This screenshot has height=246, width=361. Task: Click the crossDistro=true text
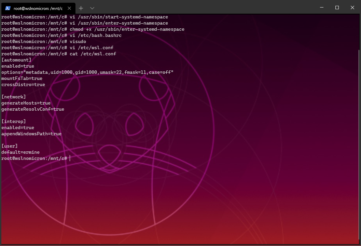23,84
